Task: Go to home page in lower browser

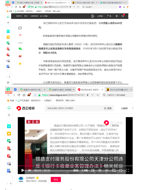Action: (24, 95)
